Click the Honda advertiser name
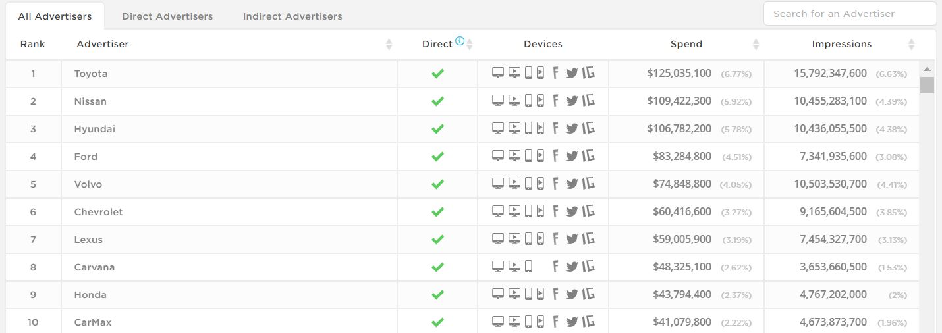The image size is (942, 333). coord(90,295)
